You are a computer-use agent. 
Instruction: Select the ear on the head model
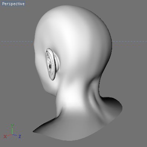point(53,64)
